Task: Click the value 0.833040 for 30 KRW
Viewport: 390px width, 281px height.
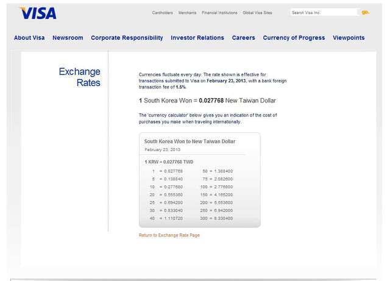Action: coord(173,210)
